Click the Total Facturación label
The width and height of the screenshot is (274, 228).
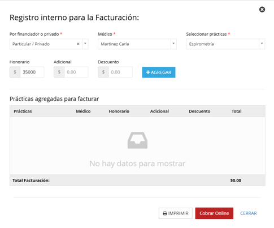(31, 180)
